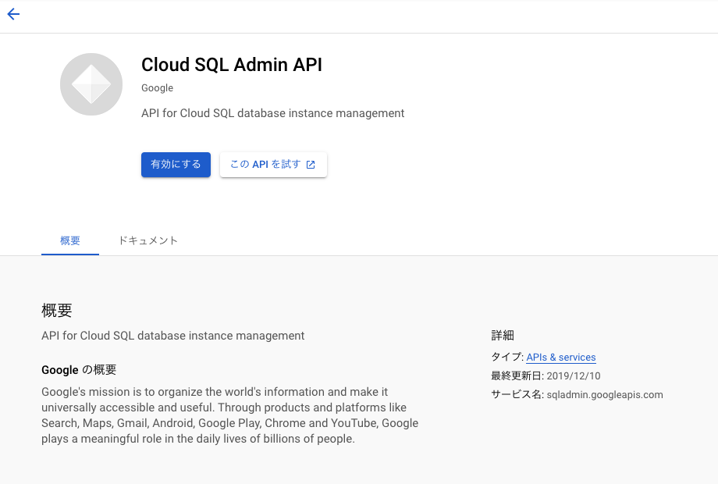Click the external link icon inside この API を試す

pyautogui.click(x=311, y=165)
